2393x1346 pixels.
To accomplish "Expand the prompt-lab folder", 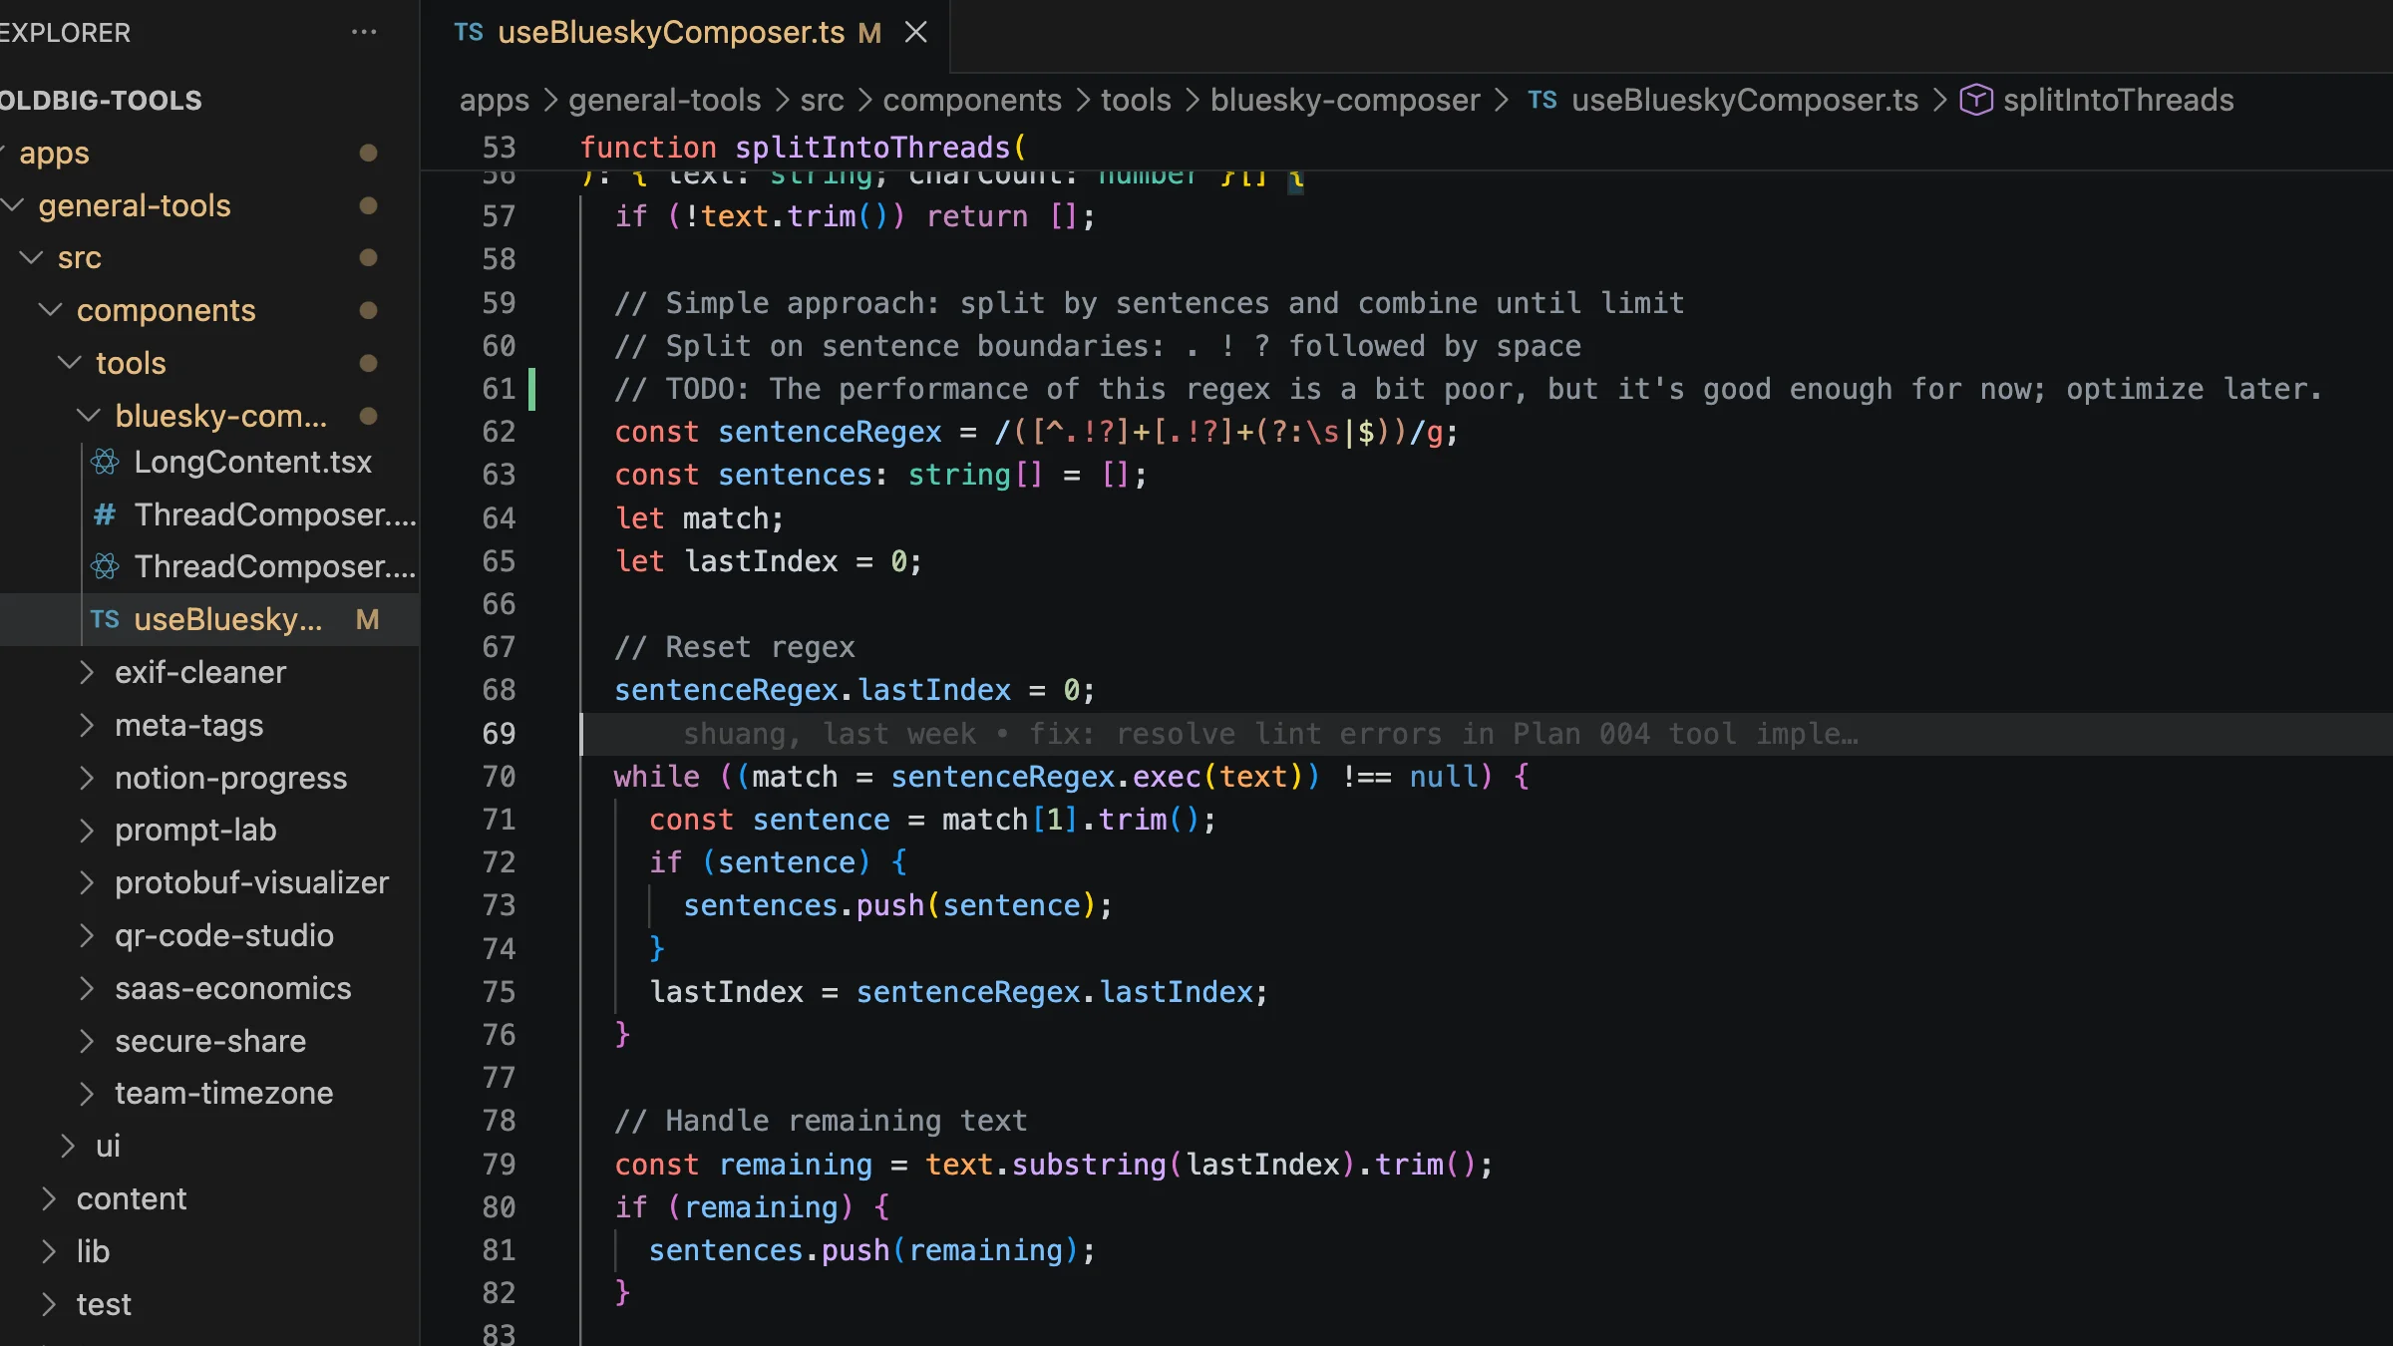I will (87, 830).
